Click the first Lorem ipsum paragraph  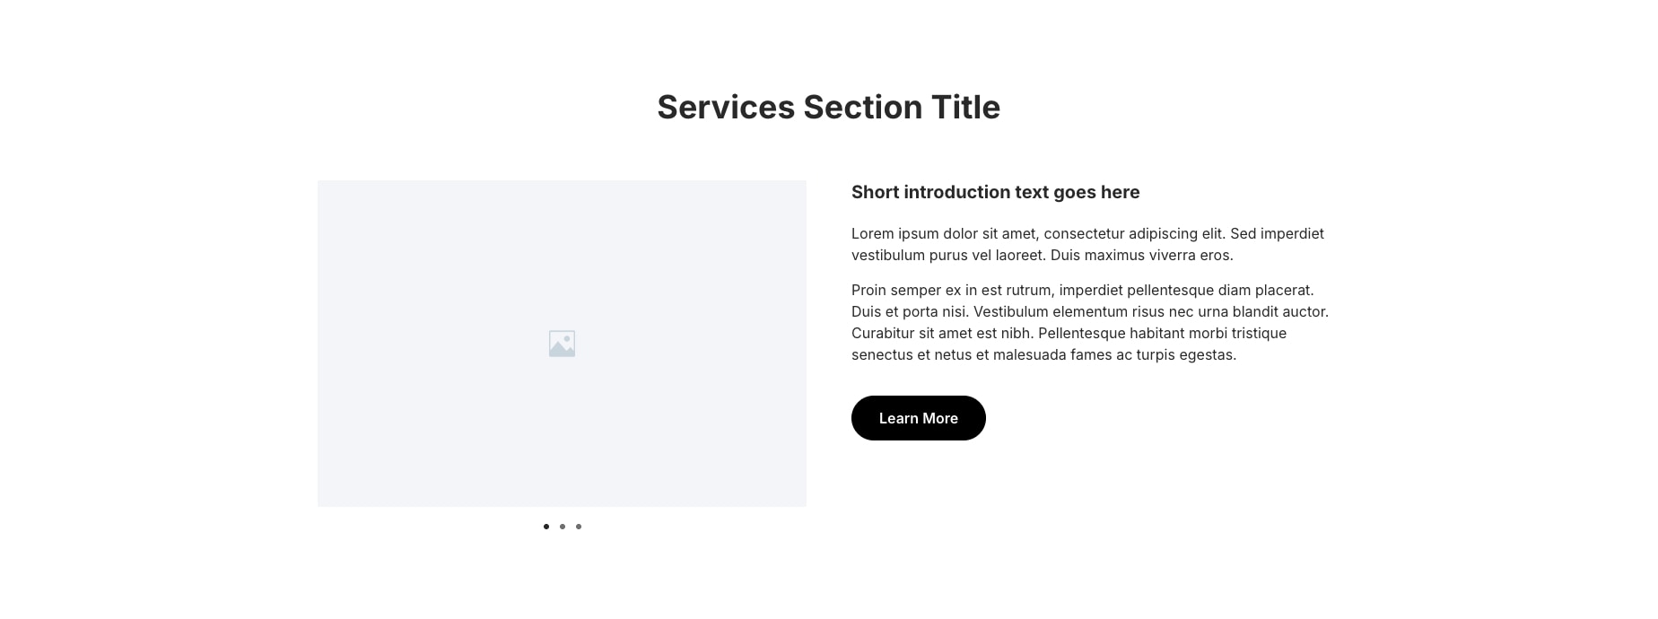pyautogui.click(x=1088, y=244)
